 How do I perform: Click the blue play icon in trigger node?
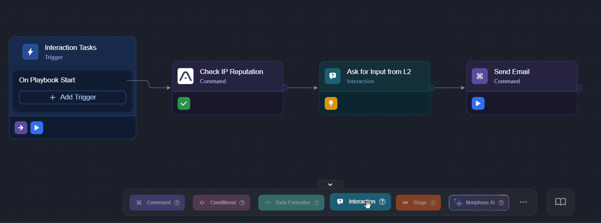tap(37, 128)
